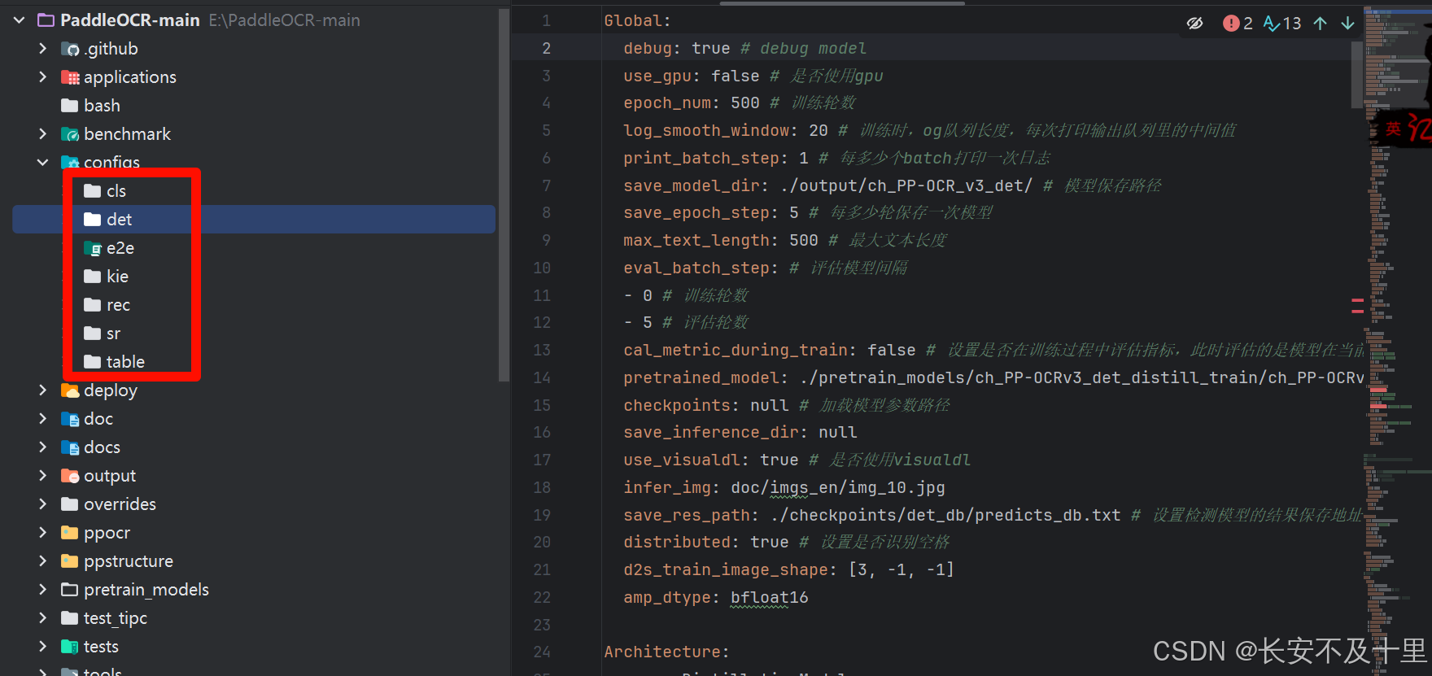
Task: Click the table folder icon
Action: tap(93, 362)
